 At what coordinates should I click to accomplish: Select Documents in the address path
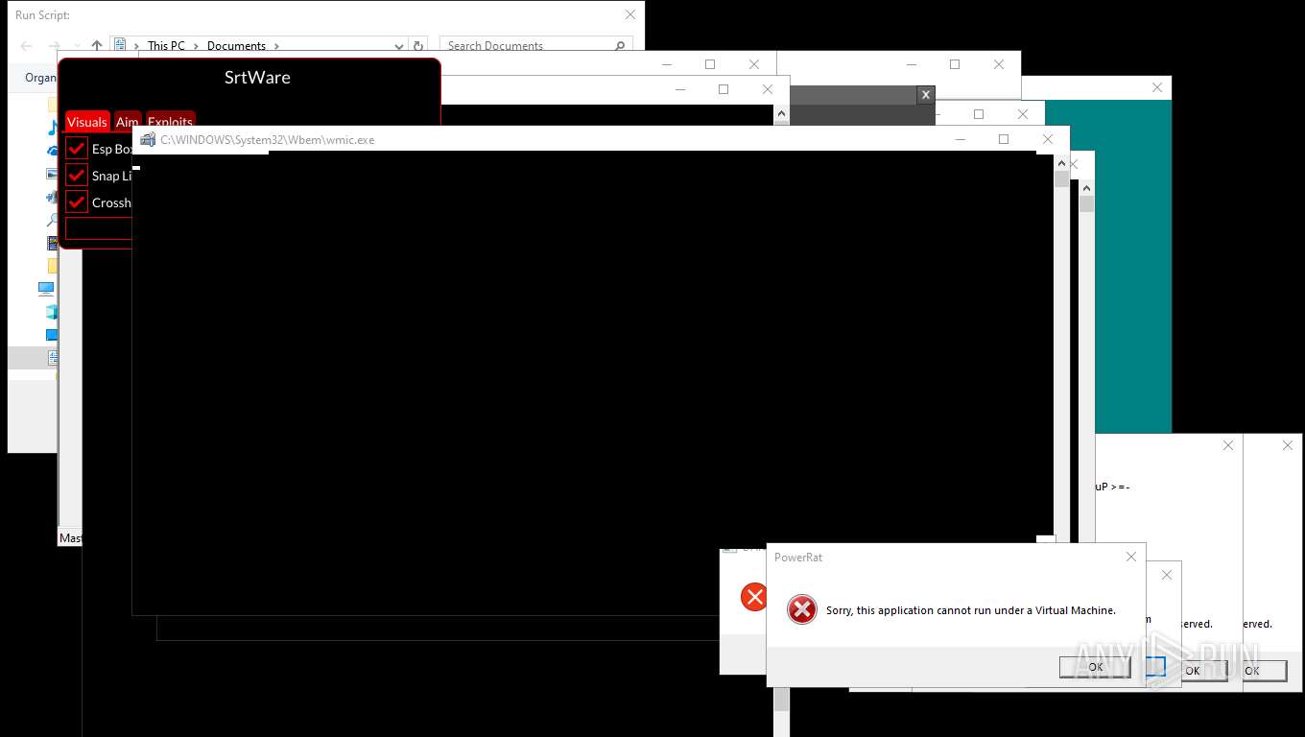click(x=236, y=45)
